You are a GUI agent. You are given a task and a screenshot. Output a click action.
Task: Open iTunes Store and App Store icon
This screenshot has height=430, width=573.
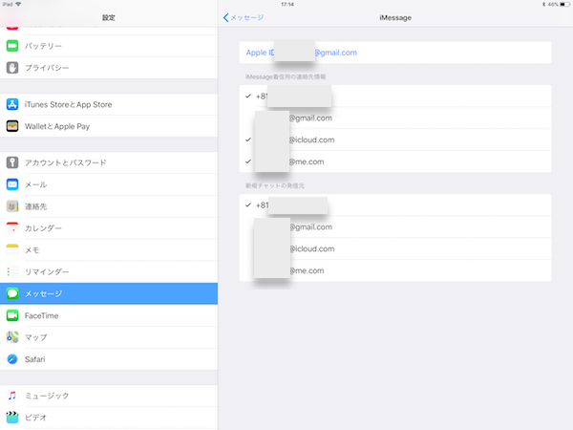tap(12, 104)
